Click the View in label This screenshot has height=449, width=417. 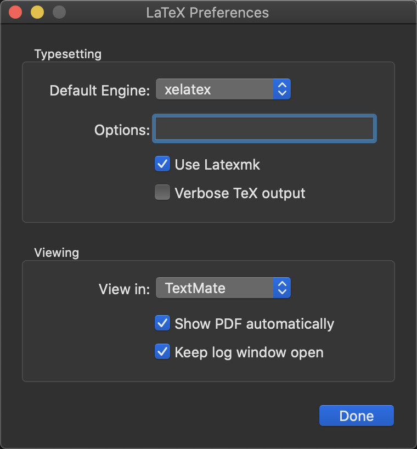tap(124, 289)
